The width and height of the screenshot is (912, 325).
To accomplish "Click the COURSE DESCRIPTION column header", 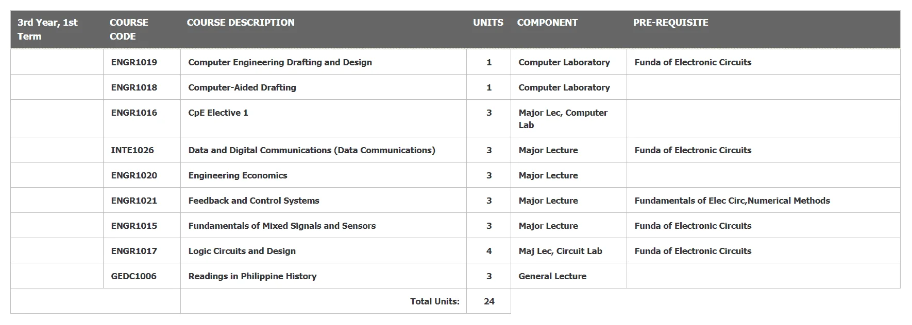I will point(241,23).
